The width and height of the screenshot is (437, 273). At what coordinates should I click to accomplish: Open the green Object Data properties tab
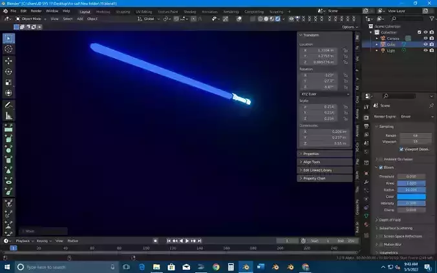(366, 216)
